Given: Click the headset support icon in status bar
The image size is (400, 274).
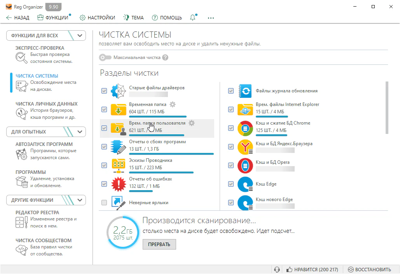Looking at the screenshot, I should pyautogui.click(x=277, y=269).
